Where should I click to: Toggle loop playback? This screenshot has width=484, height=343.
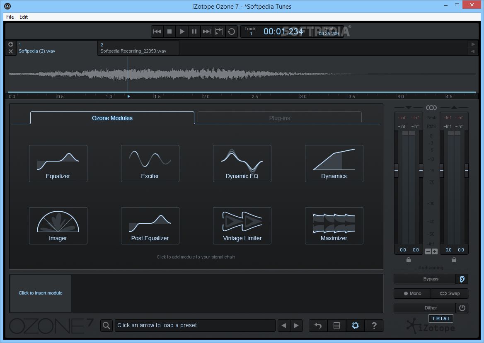click(231, 31)
